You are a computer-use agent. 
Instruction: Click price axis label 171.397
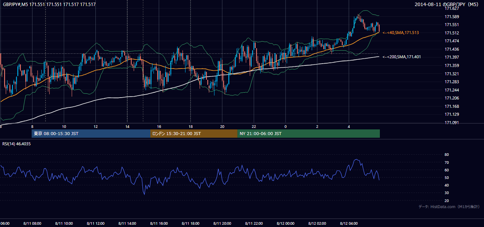point(451,57)
